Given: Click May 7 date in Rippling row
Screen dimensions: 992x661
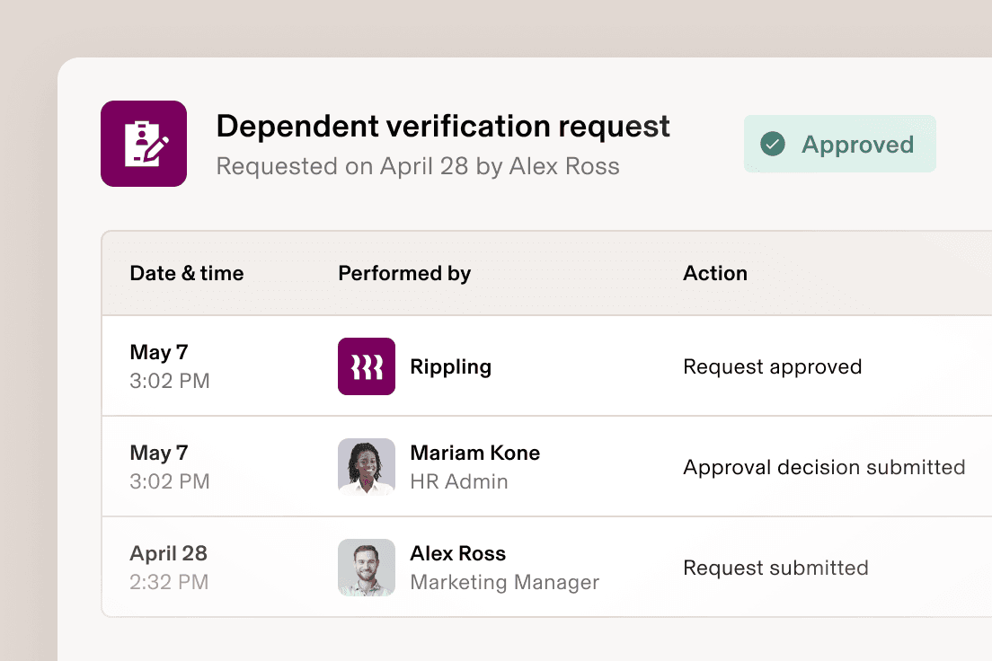Looking at the screenshot, I should (159, 352).
